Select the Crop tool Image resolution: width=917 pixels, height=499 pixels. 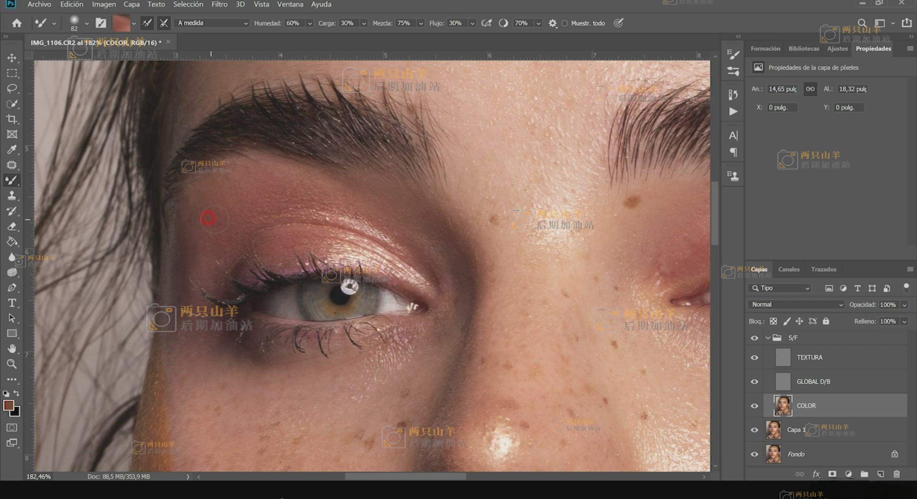(12, 119)
